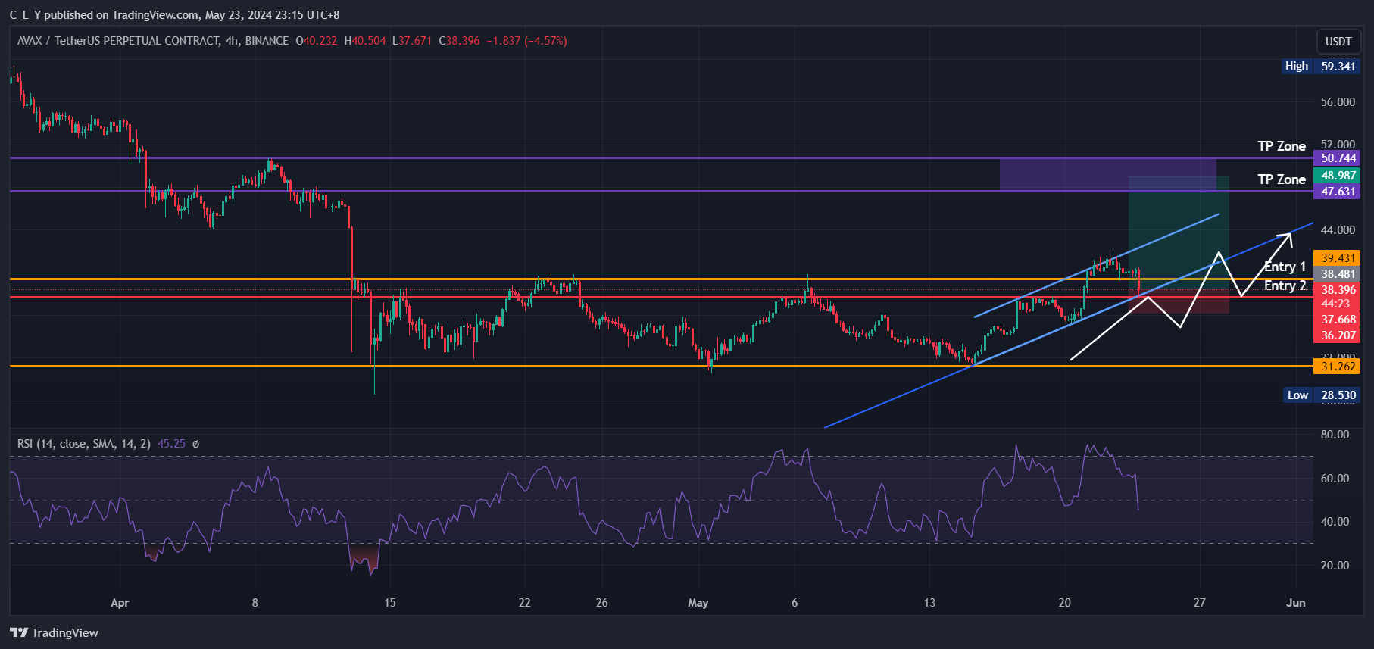This screenshot has width=1374, height=649.
Task: Click the 20.00 RSI axis label
Action: [x=1335, y=566]
